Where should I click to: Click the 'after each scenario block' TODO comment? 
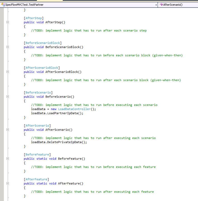click(x=106, y=80)
